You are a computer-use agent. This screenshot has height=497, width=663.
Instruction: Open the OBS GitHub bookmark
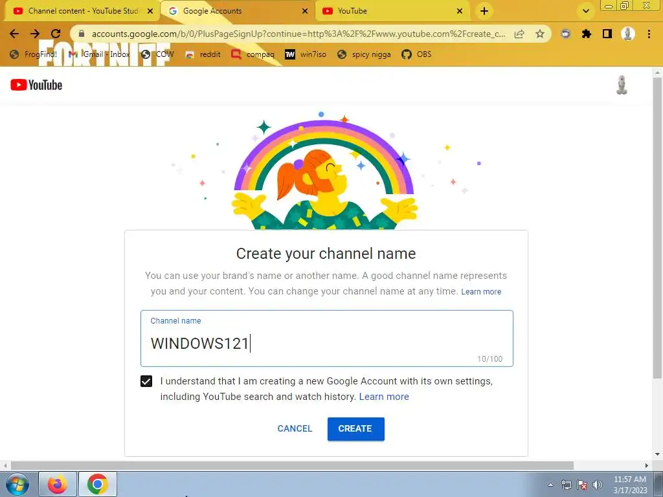point(417,54)
